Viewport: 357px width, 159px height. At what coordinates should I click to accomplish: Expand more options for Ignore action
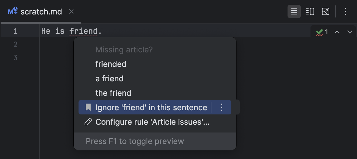click(222, 107)
